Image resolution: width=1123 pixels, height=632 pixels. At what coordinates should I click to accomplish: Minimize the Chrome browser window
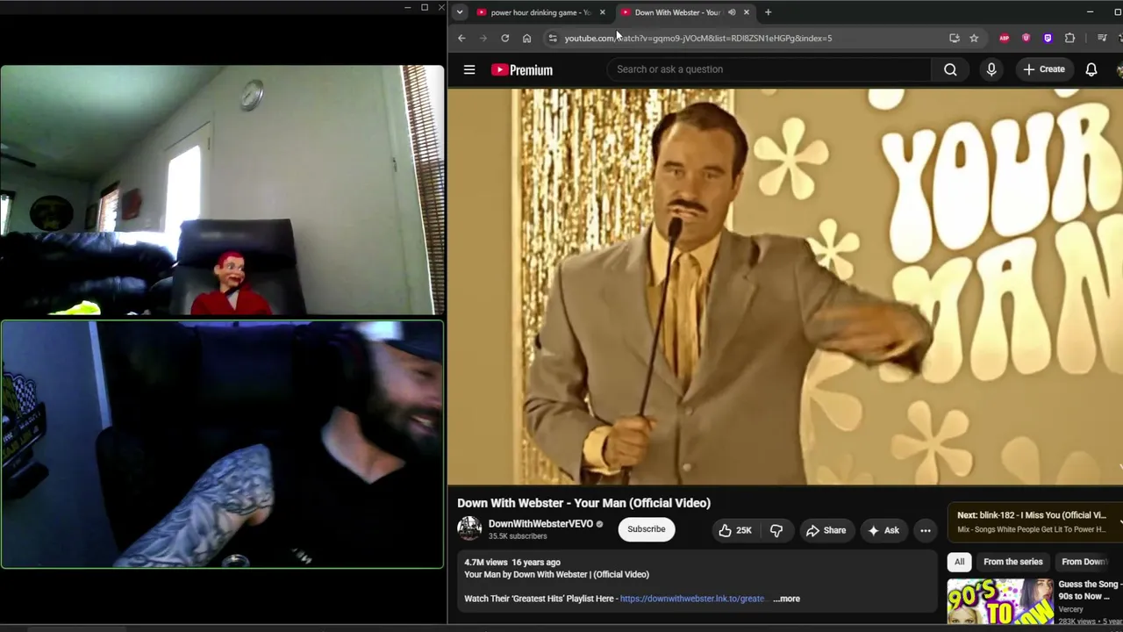[x=1090, y=12]
